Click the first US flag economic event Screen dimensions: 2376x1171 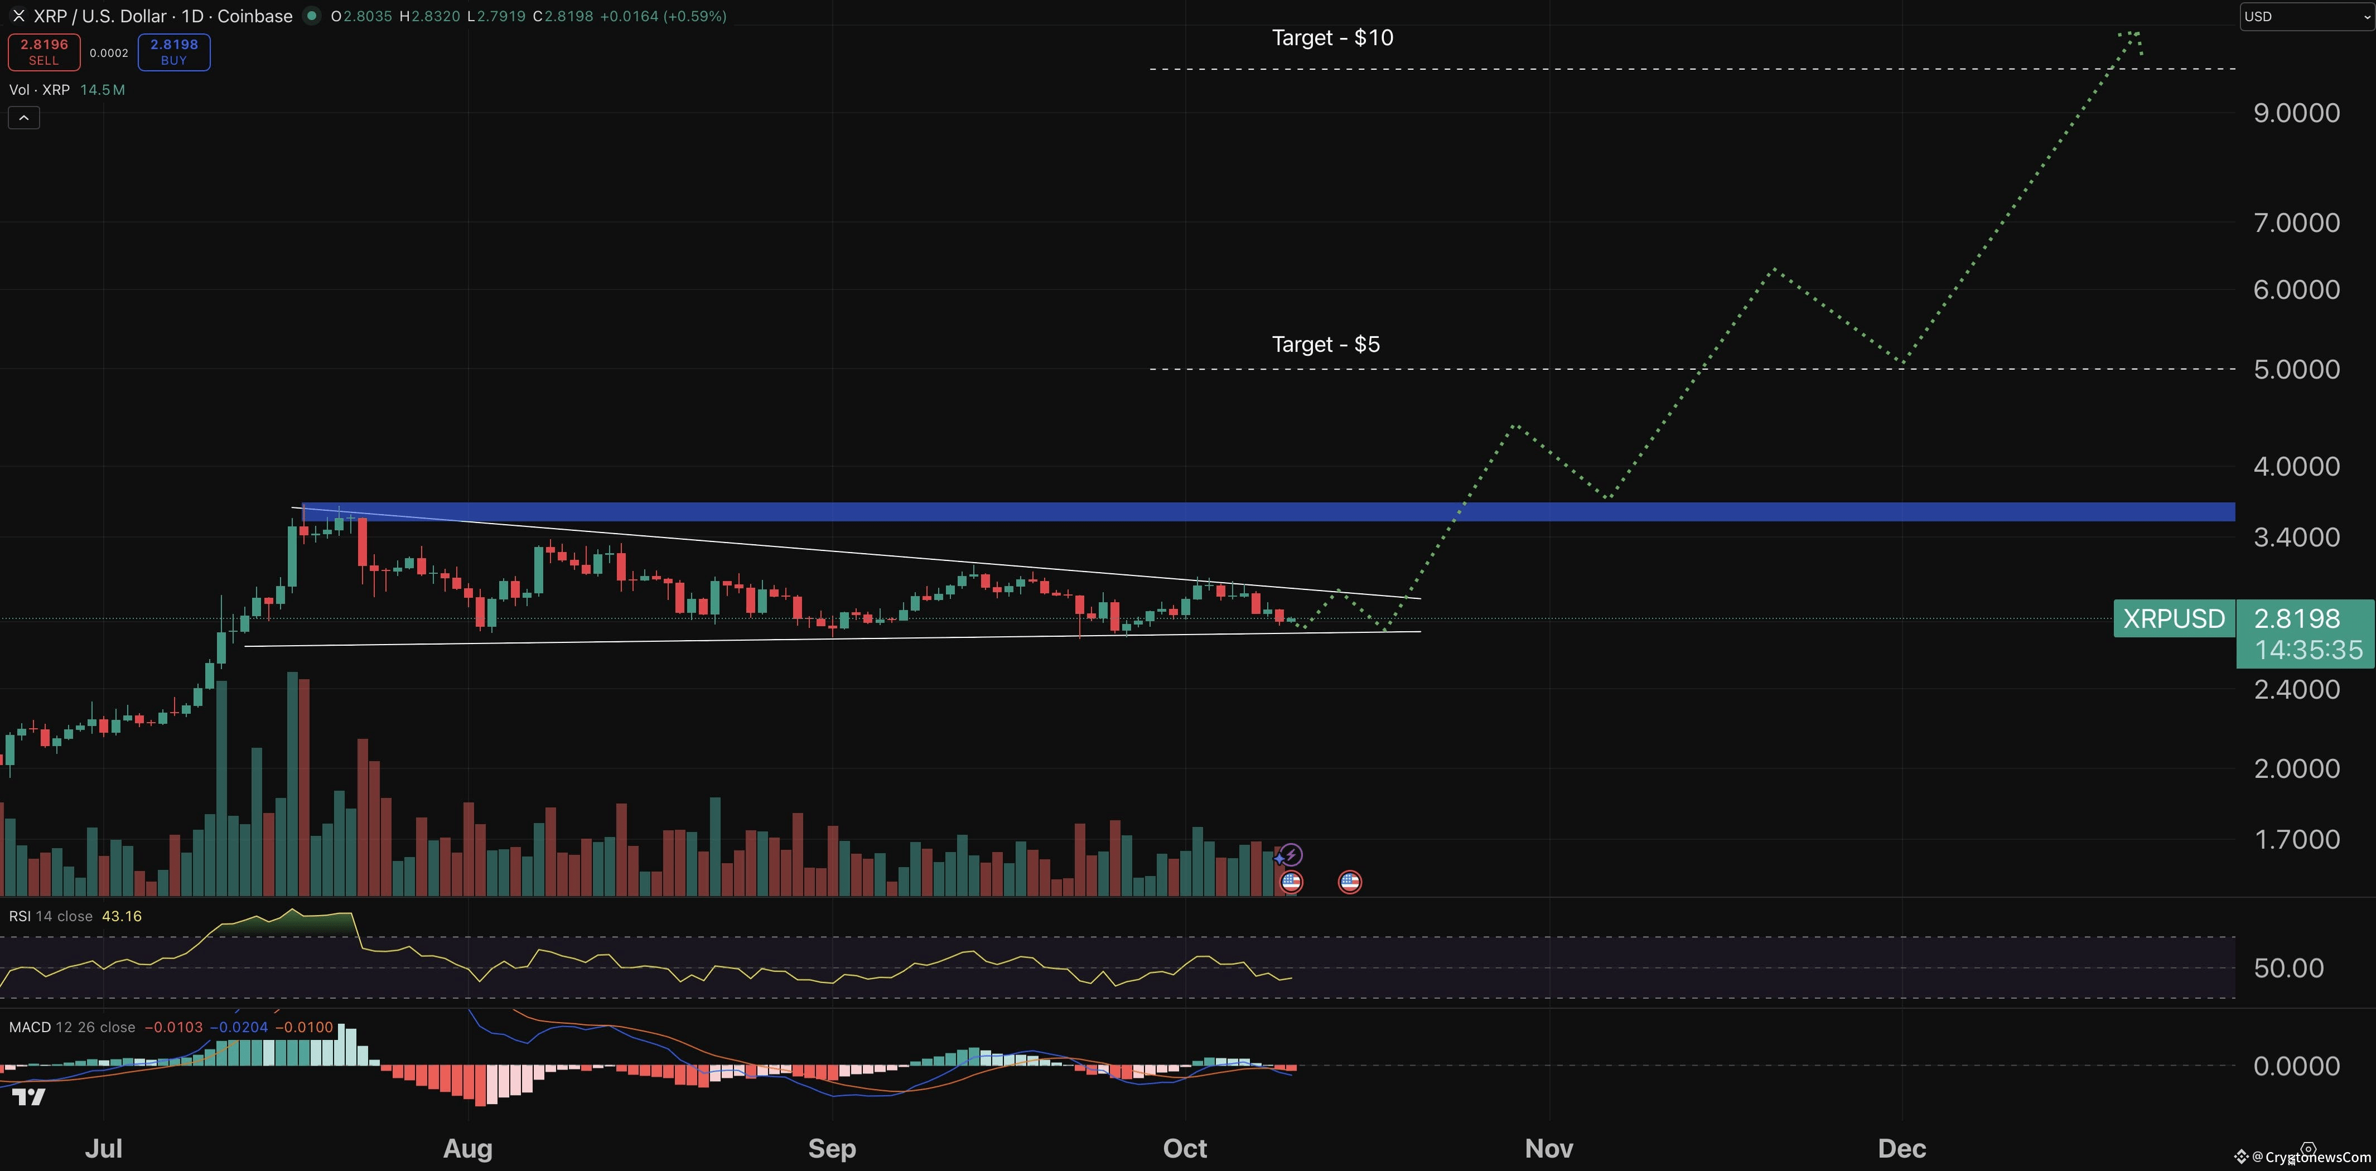click(x=1291, y=882)
